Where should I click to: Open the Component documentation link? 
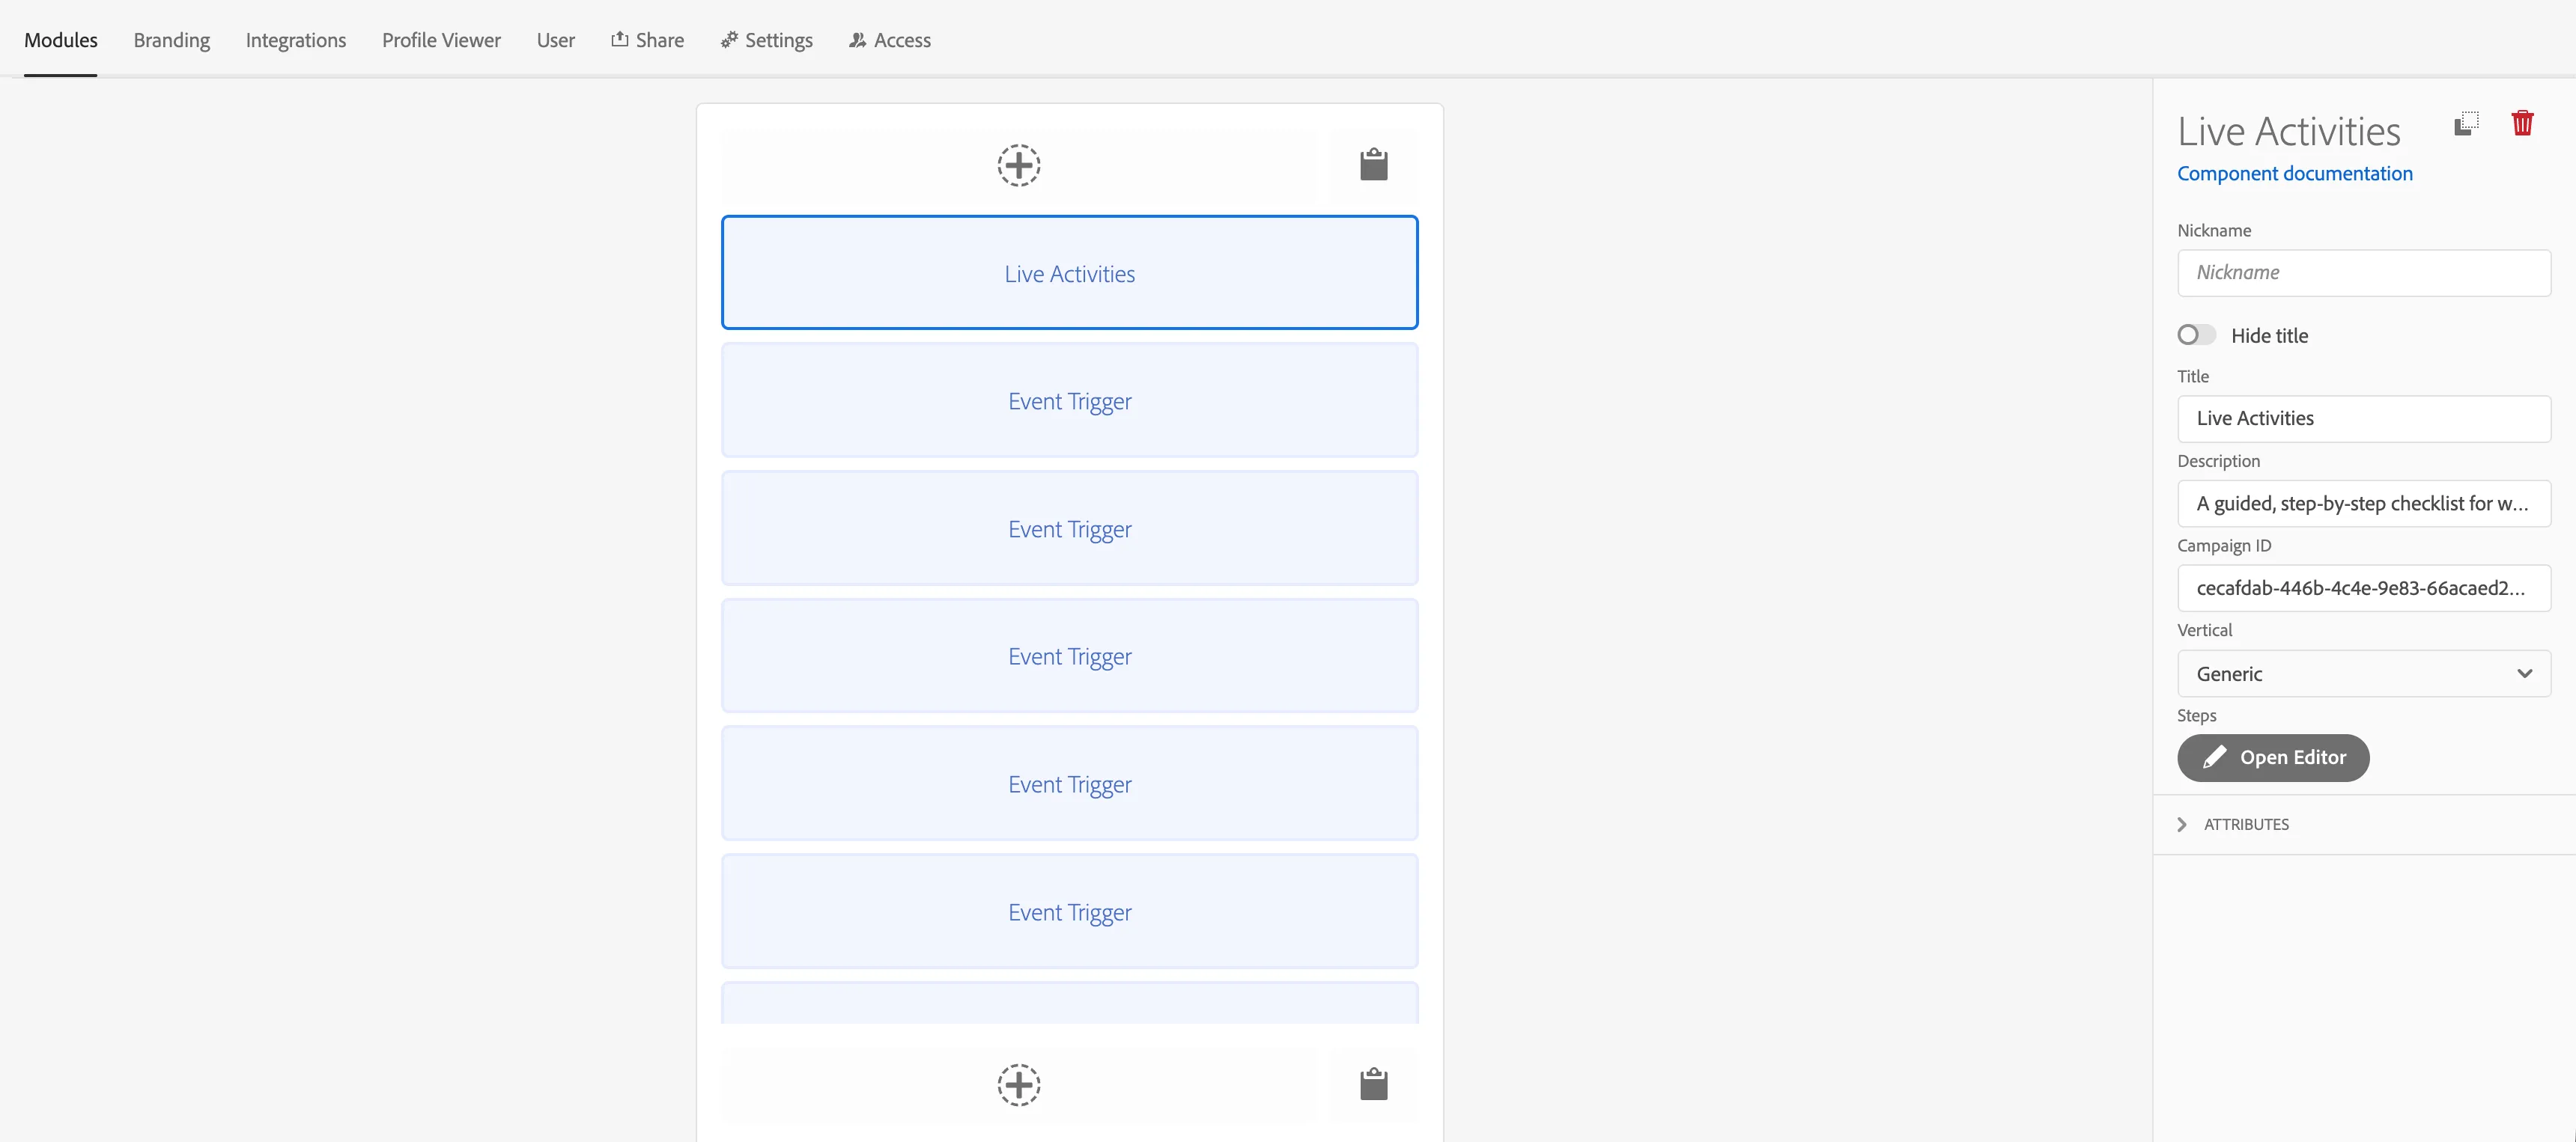tap(2294, 174)
